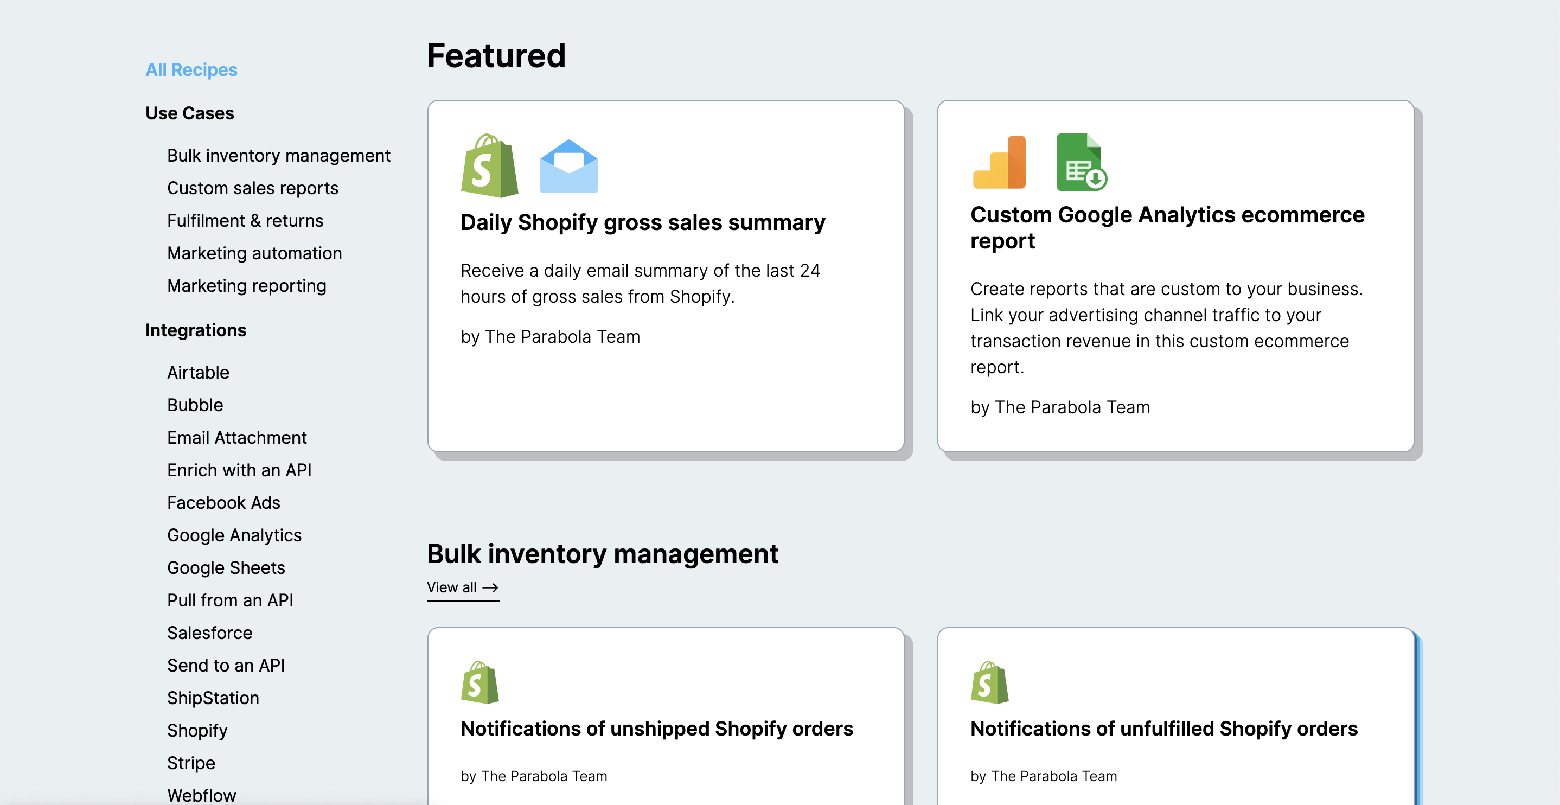Open Facebook Ads integration recipes
Screen dimensions: 1560x805
223,503
